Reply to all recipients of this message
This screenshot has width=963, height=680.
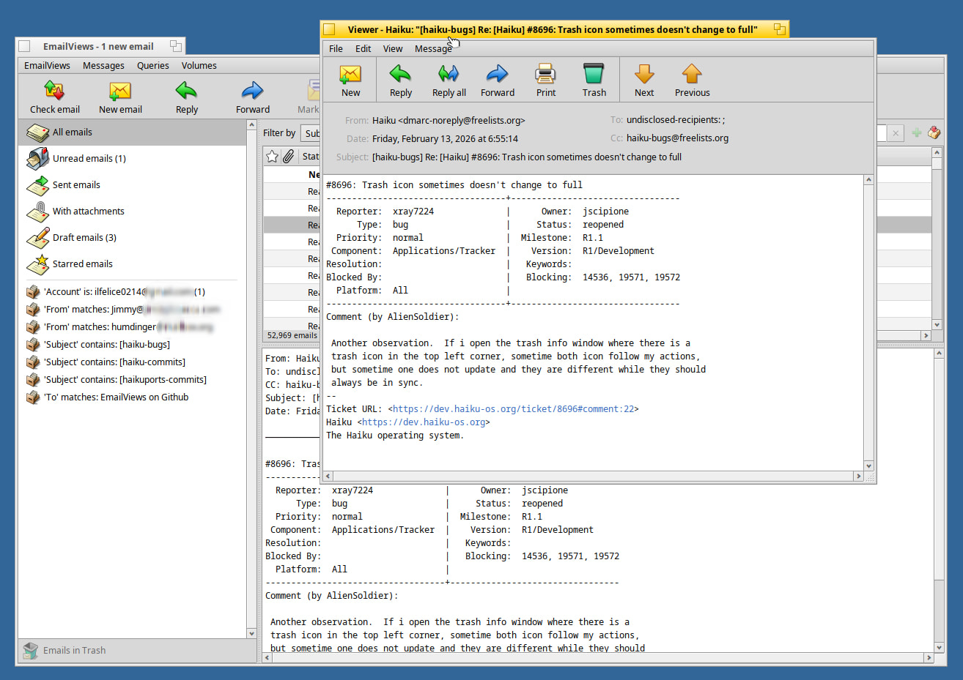[x=449, y=81]
